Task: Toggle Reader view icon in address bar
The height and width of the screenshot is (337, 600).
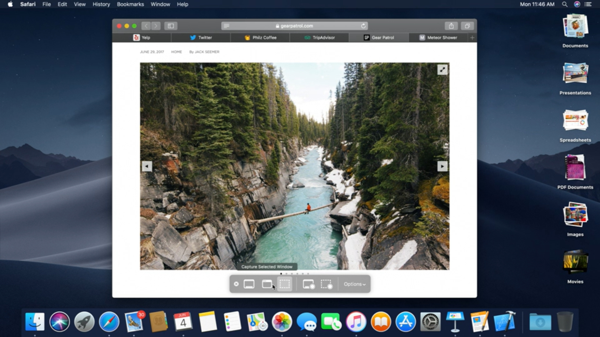Action: [227, 26]
